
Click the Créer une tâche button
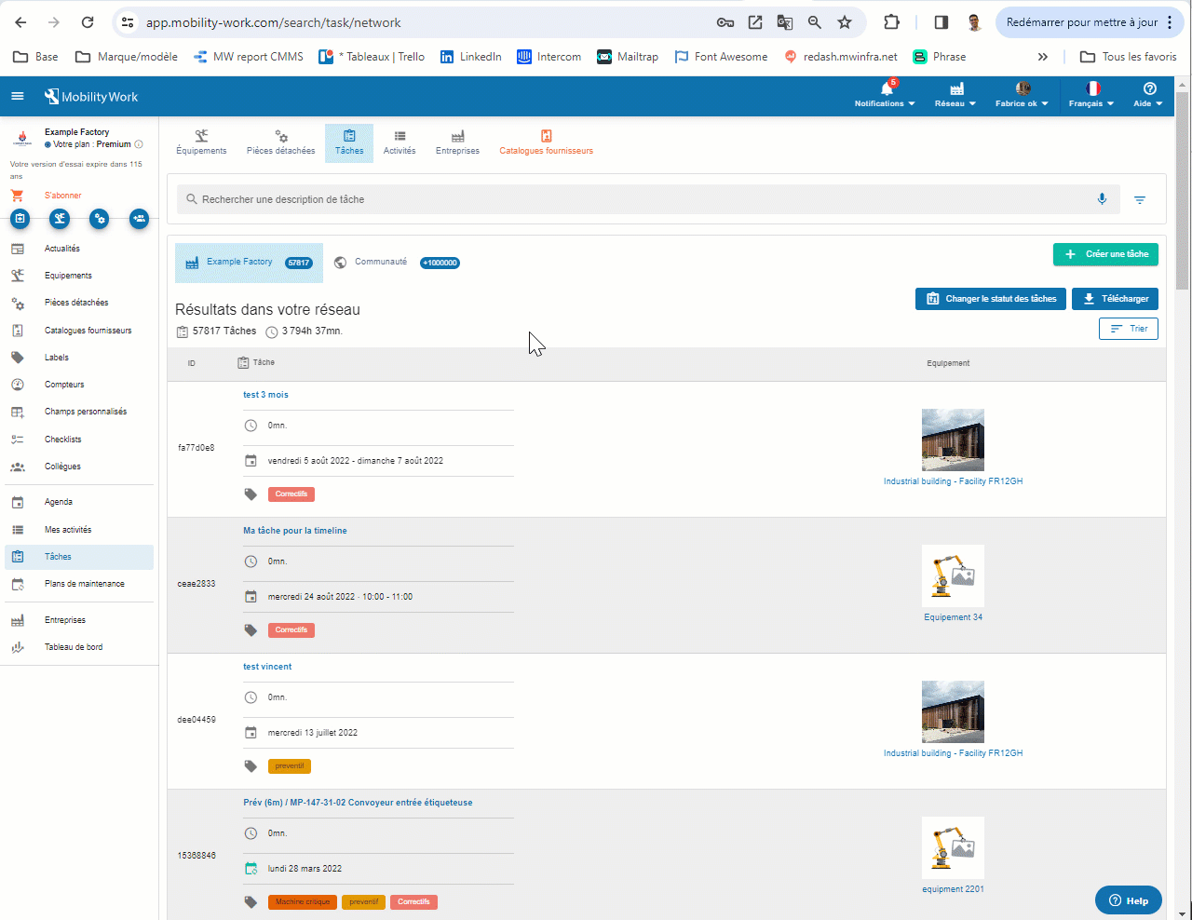pyautogui.click(x=1105, y=254)
